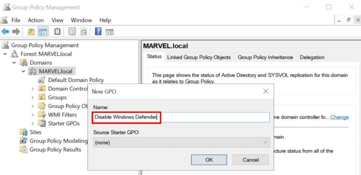Viewport: 361px width, 175px height.
Task: Open the Action menu
Action: tap(35, 20)
